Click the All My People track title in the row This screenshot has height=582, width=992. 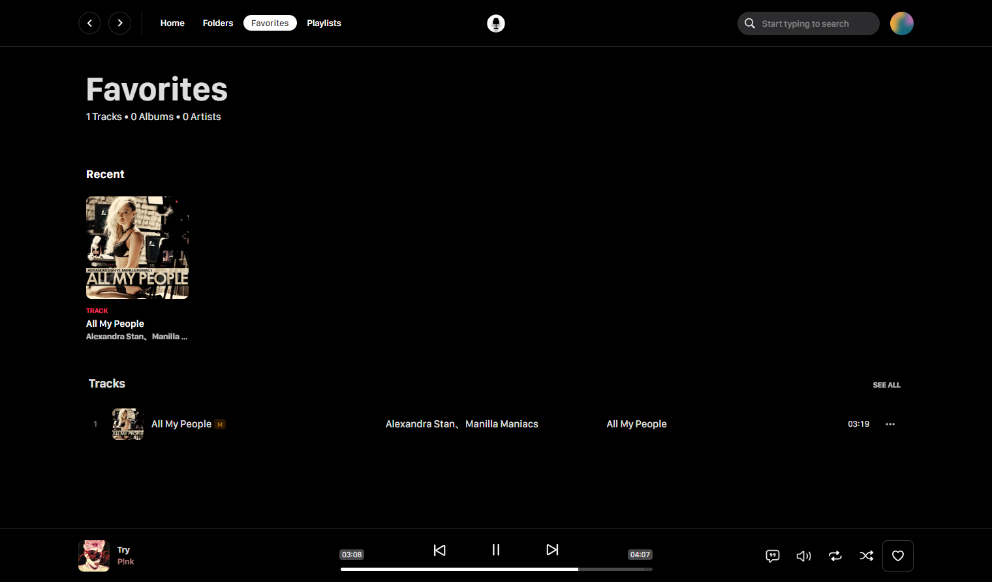click(181, 424)
